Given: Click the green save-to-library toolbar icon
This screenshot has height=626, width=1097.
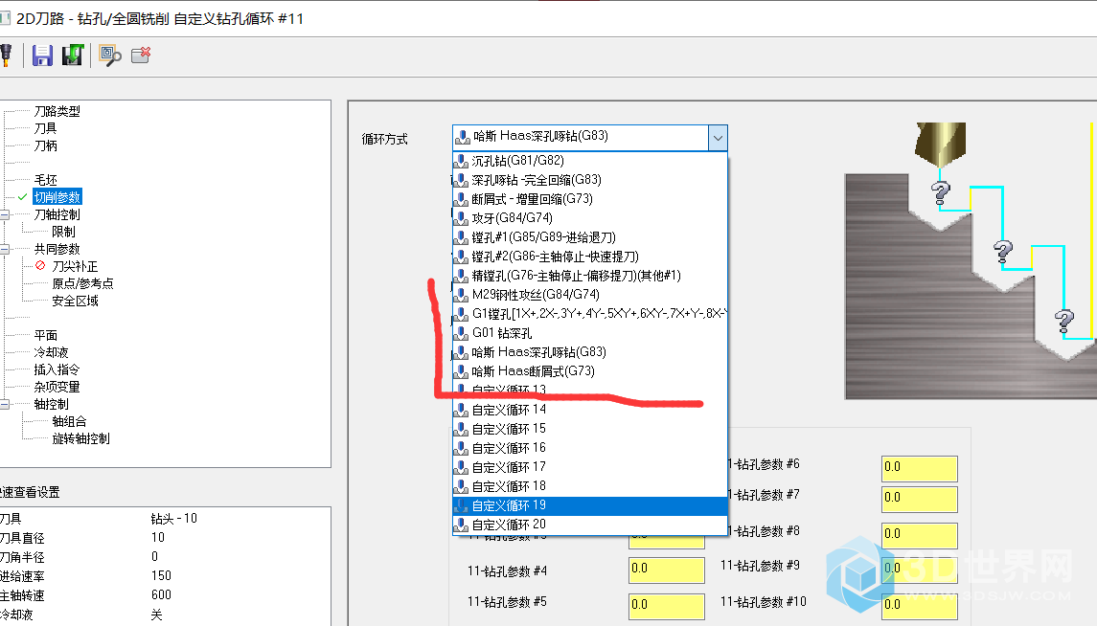Looking at the screenshot, I should [72, 56].
